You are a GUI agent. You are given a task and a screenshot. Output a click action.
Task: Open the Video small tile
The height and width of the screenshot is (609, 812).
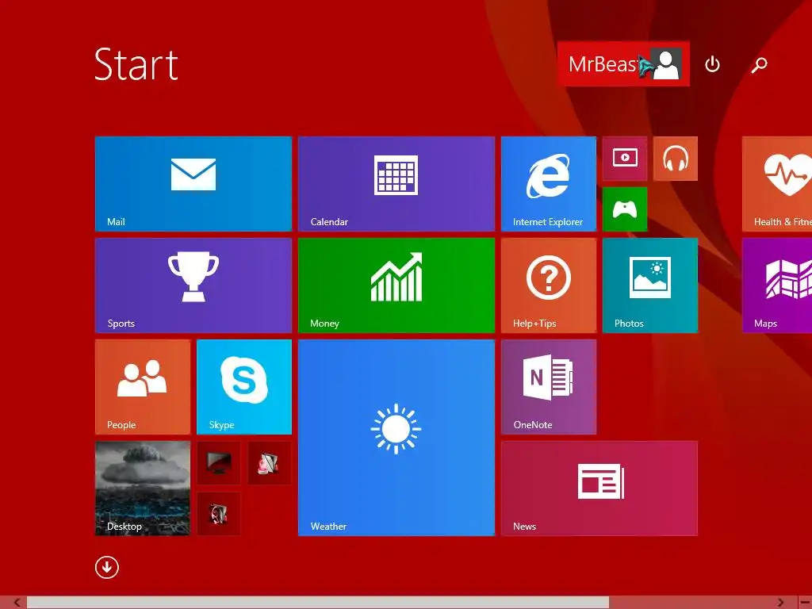[625, 159]
